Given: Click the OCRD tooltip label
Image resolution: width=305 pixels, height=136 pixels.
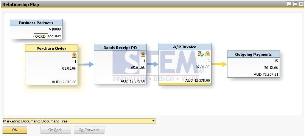Looking at the screenshot, I should (40, 36).
